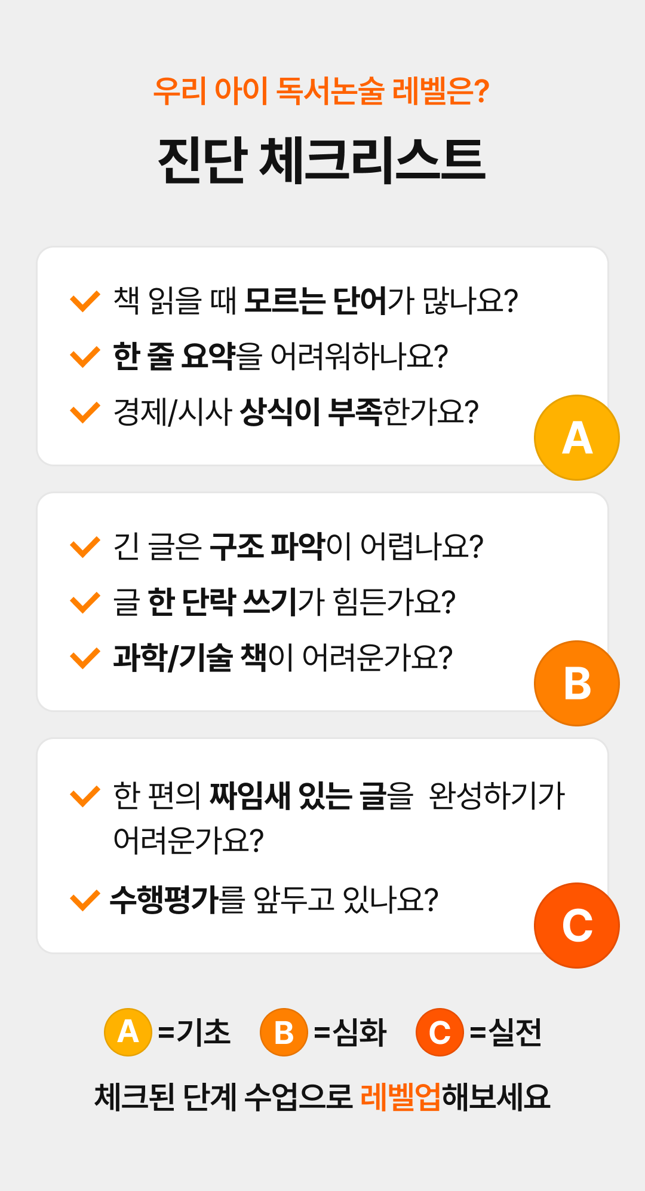Click the small A legend icon beside 기초

(x=128, y=1032)
